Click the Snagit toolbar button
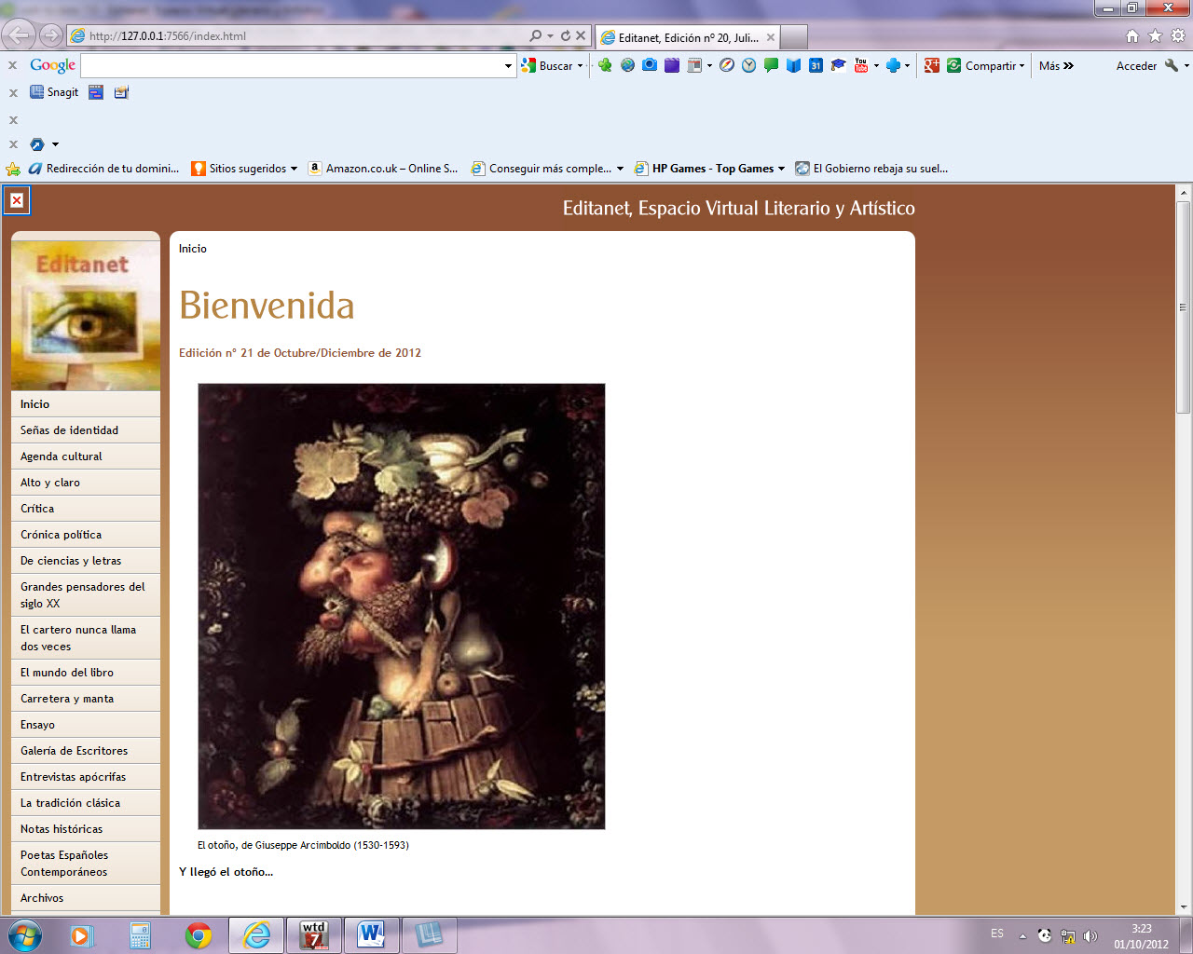Image resolution: width=1193 pixels, height=954 pixels. coord(54,92)
